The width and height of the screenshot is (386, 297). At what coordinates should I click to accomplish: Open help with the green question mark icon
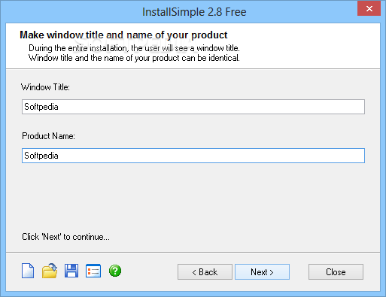point(115,271)
